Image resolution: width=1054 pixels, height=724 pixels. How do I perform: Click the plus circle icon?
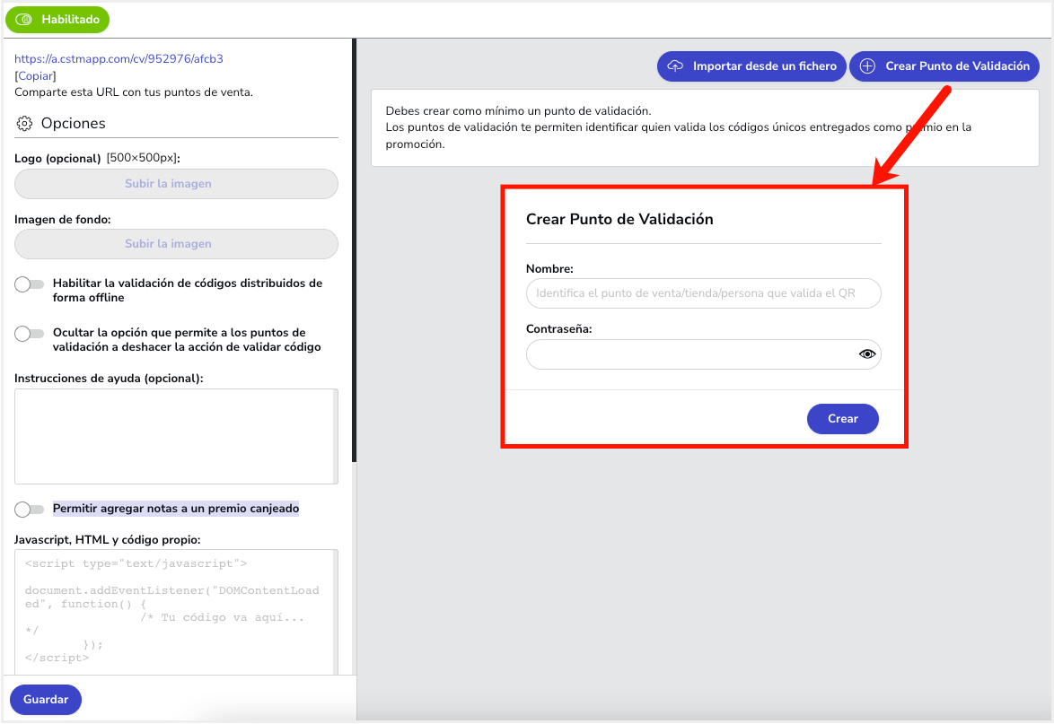868,65
